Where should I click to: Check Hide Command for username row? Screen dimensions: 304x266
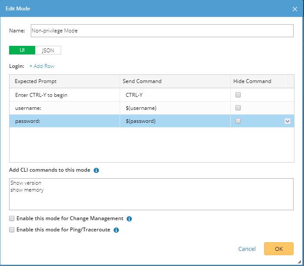pyautogui.click(x=238, y=108)
